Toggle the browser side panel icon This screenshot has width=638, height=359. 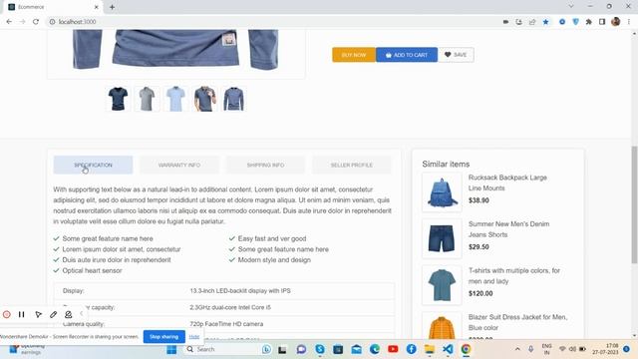[602, 22]
